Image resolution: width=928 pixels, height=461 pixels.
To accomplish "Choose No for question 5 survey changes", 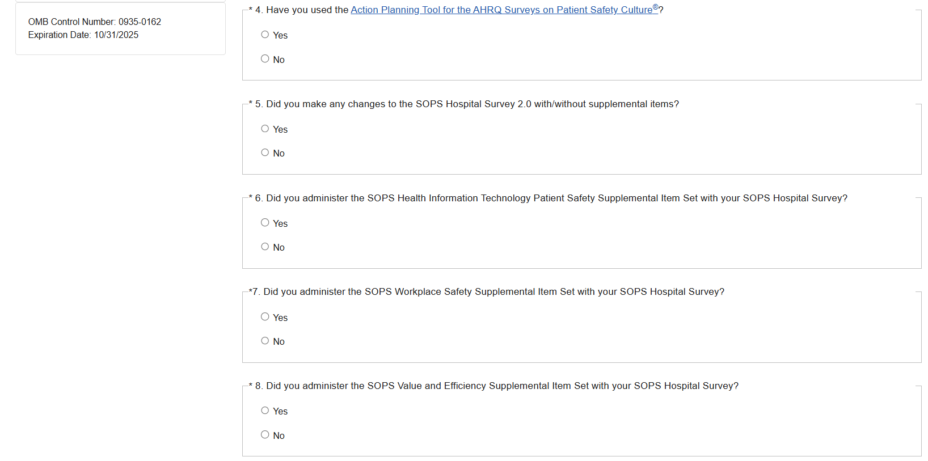I will [265, 153].
